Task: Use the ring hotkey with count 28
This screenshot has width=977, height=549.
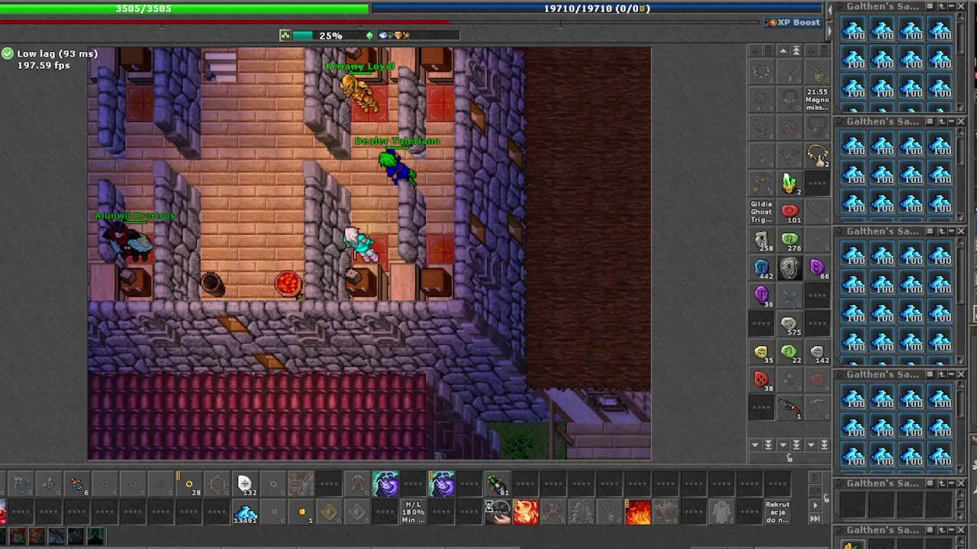Action: pyautogui.click(x=189, y=484)
